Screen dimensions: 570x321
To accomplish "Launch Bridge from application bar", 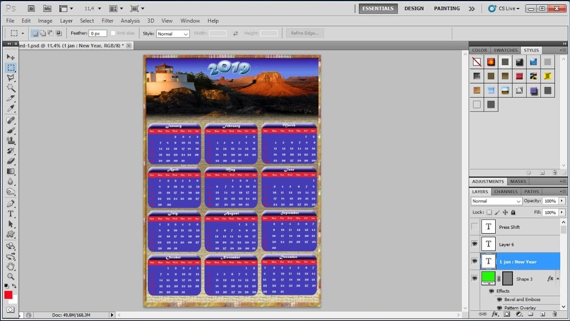I will pyautogui.click(x=31, y=8).
